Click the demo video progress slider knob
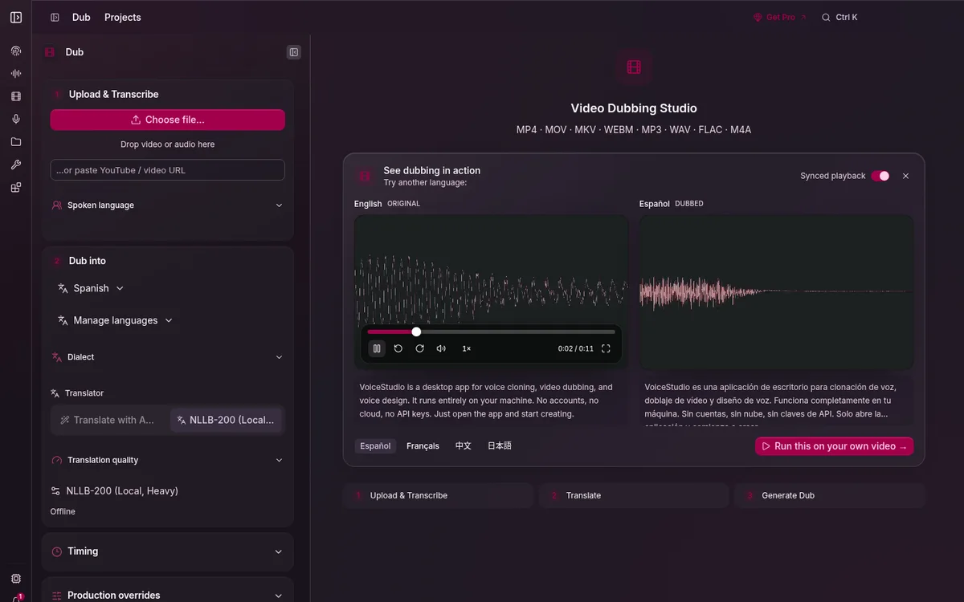This screenshot has height=602, width=964. (416, 332)
